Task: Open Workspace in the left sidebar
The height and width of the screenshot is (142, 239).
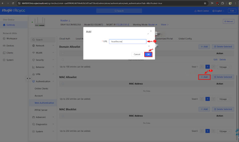Action: 12,38
